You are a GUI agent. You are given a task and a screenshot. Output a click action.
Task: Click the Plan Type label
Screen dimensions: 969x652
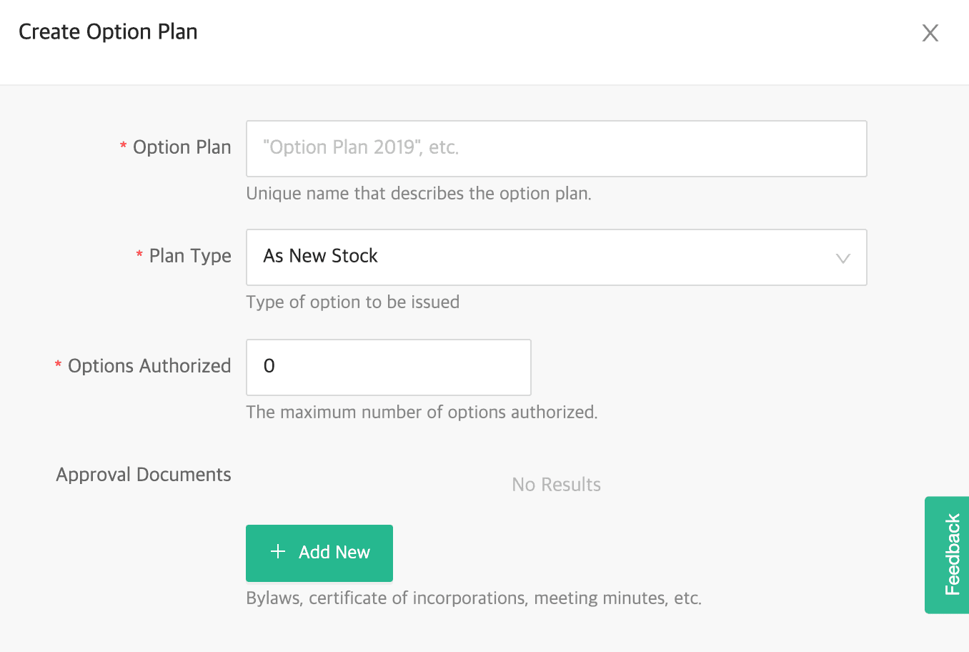coord(190,256)
